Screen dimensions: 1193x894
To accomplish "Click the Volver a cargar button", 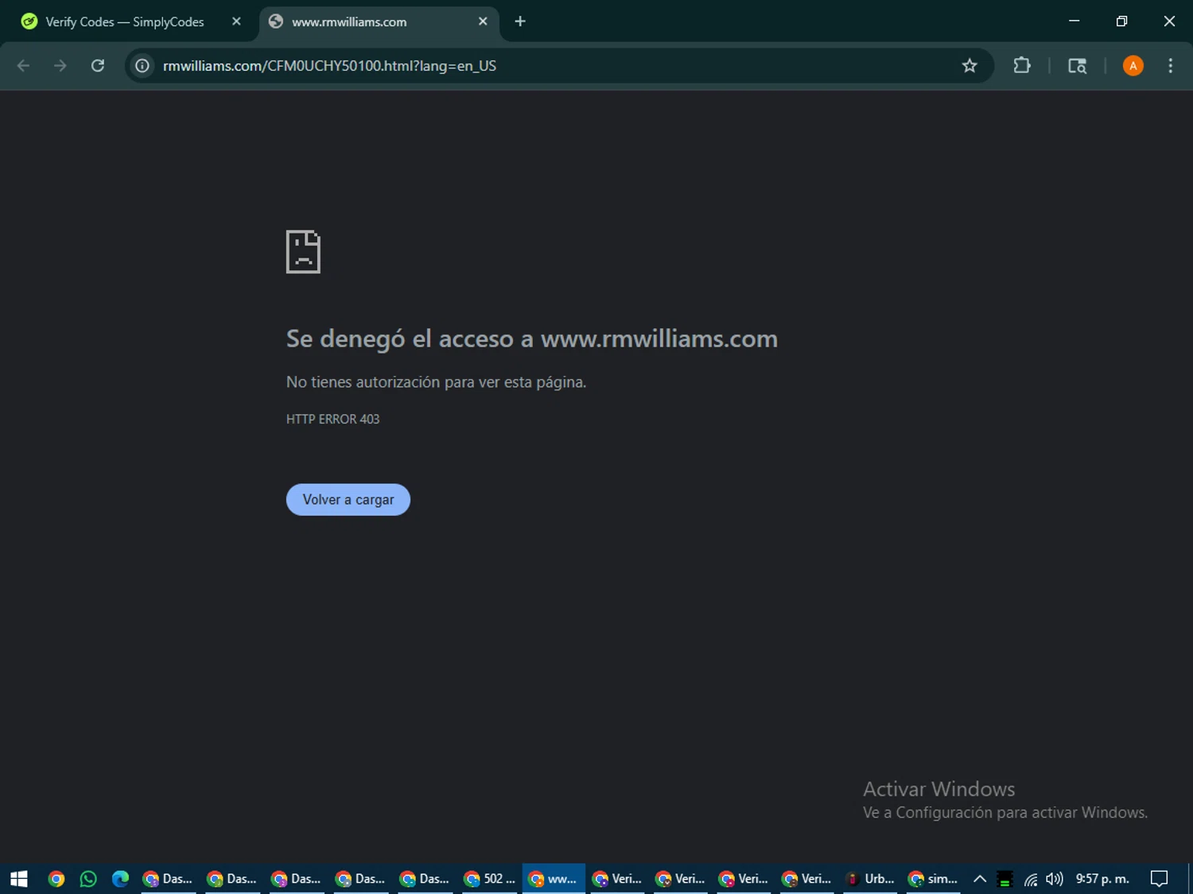I will [x=348, y=500].
